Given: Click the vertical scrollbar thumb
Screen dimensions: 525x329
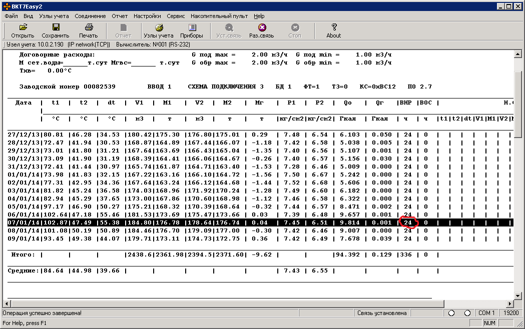Looking at the screenshot, I should click(517, 104).
